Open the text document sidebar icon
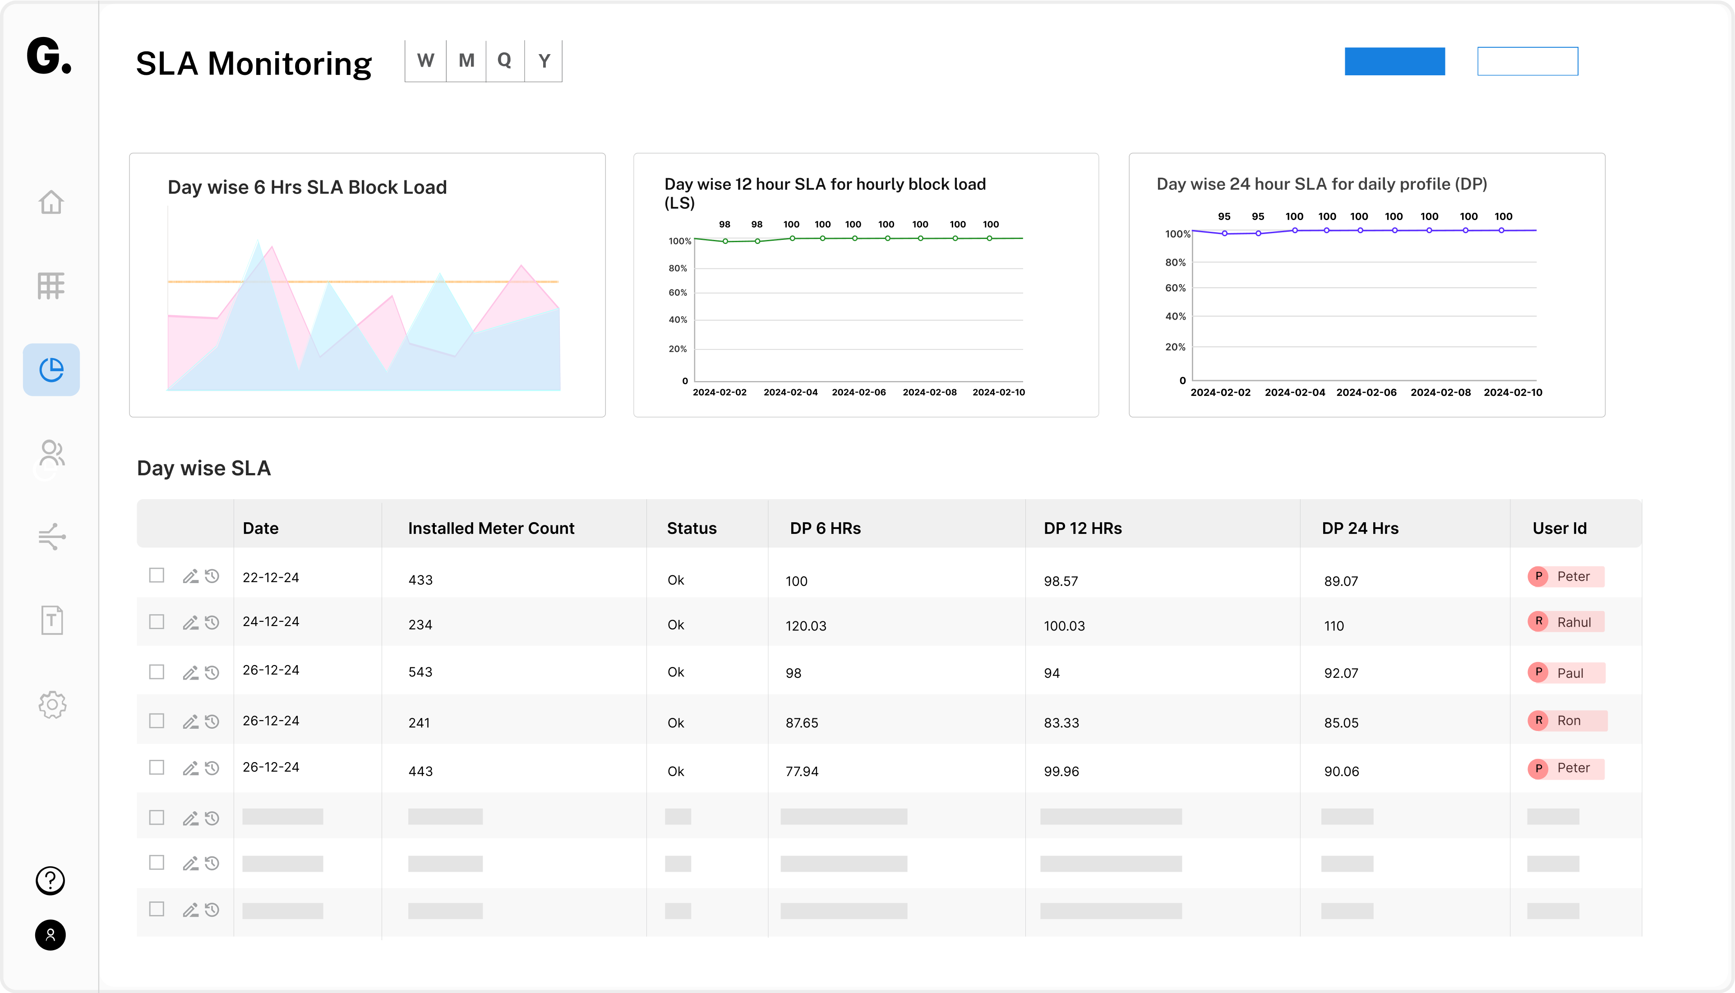1735x993 pixels. 52,620
